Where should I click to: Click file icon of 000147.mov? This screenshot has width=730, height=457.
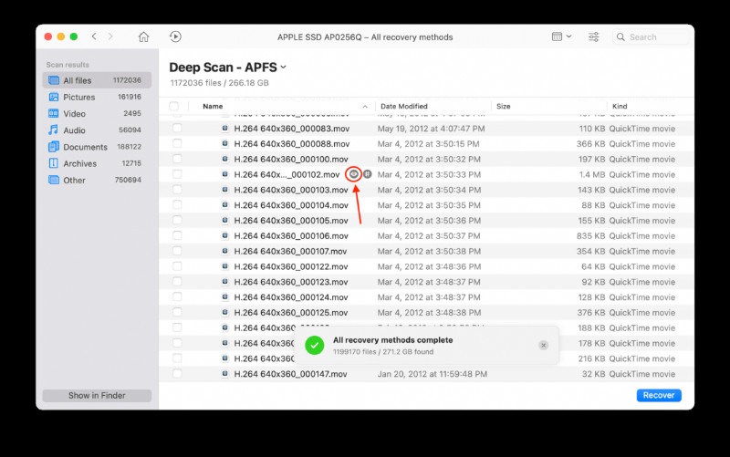click(x=224, y=374)
